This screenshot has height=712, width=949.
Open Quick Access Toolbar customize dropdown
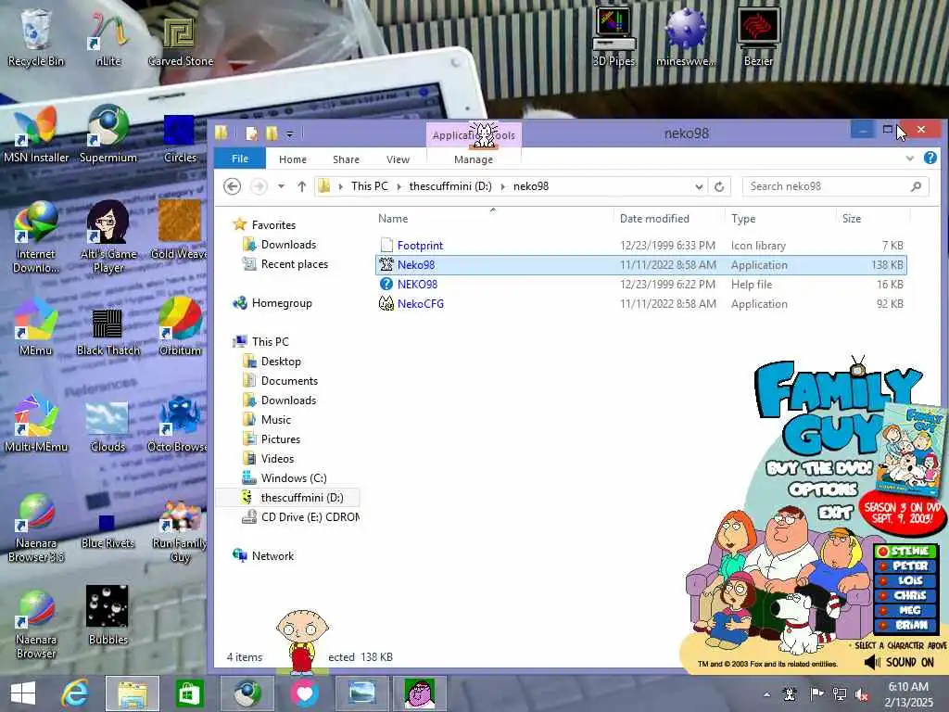pos(290,133)
